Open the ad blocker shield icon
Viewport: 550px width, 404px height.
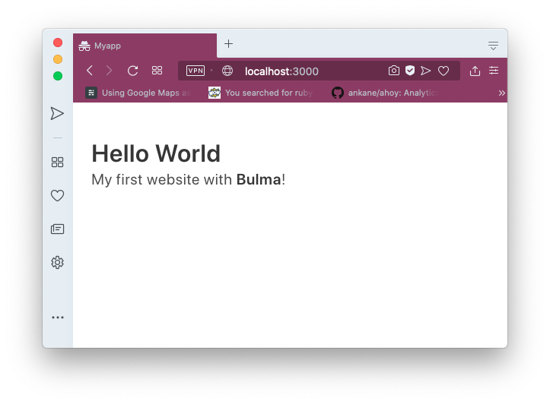click(409, 71)
